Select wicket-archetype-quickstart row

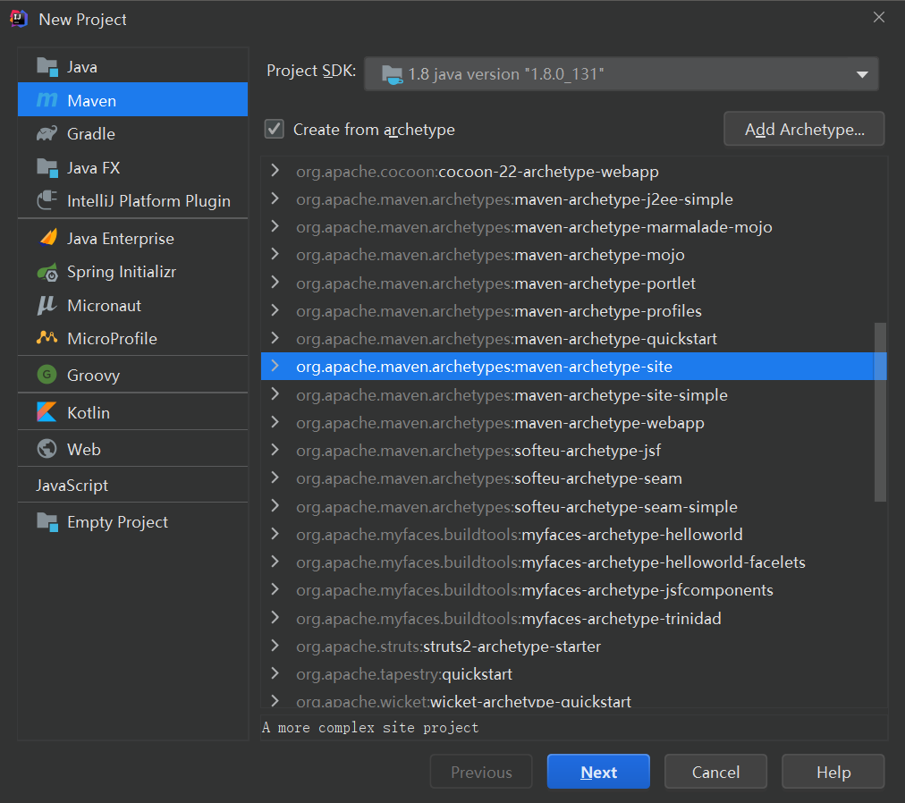point(573,700)
